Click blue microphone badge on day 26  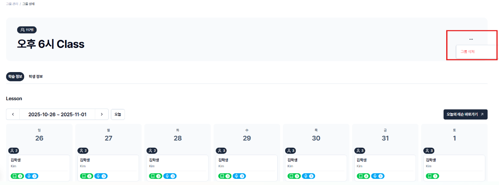(x=32, y=176)
